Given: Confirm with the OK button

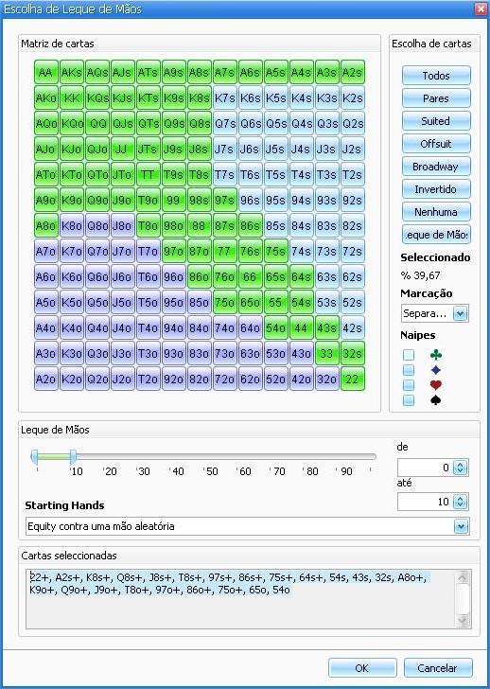Looking at the screenshot, I should (x=362, y=668).
